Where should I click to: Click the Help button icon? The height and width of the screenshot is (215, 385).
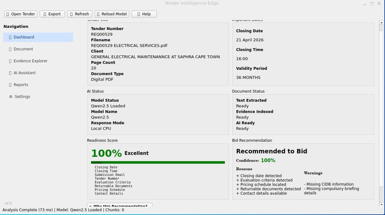tap(139, 14)
